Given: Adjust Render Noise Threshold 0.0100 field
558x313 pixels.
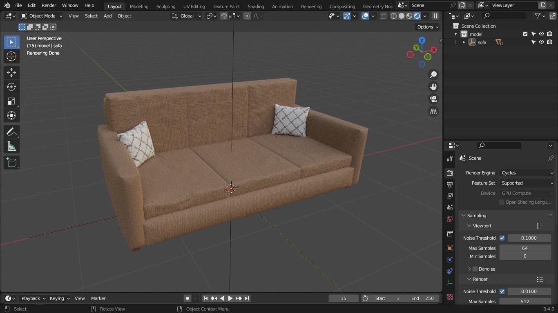Looking at the screenshot, I should (x=529, y=291).
